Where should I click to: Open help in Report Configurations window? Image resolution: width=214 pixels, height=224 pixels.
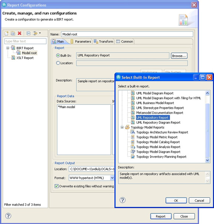8,216
